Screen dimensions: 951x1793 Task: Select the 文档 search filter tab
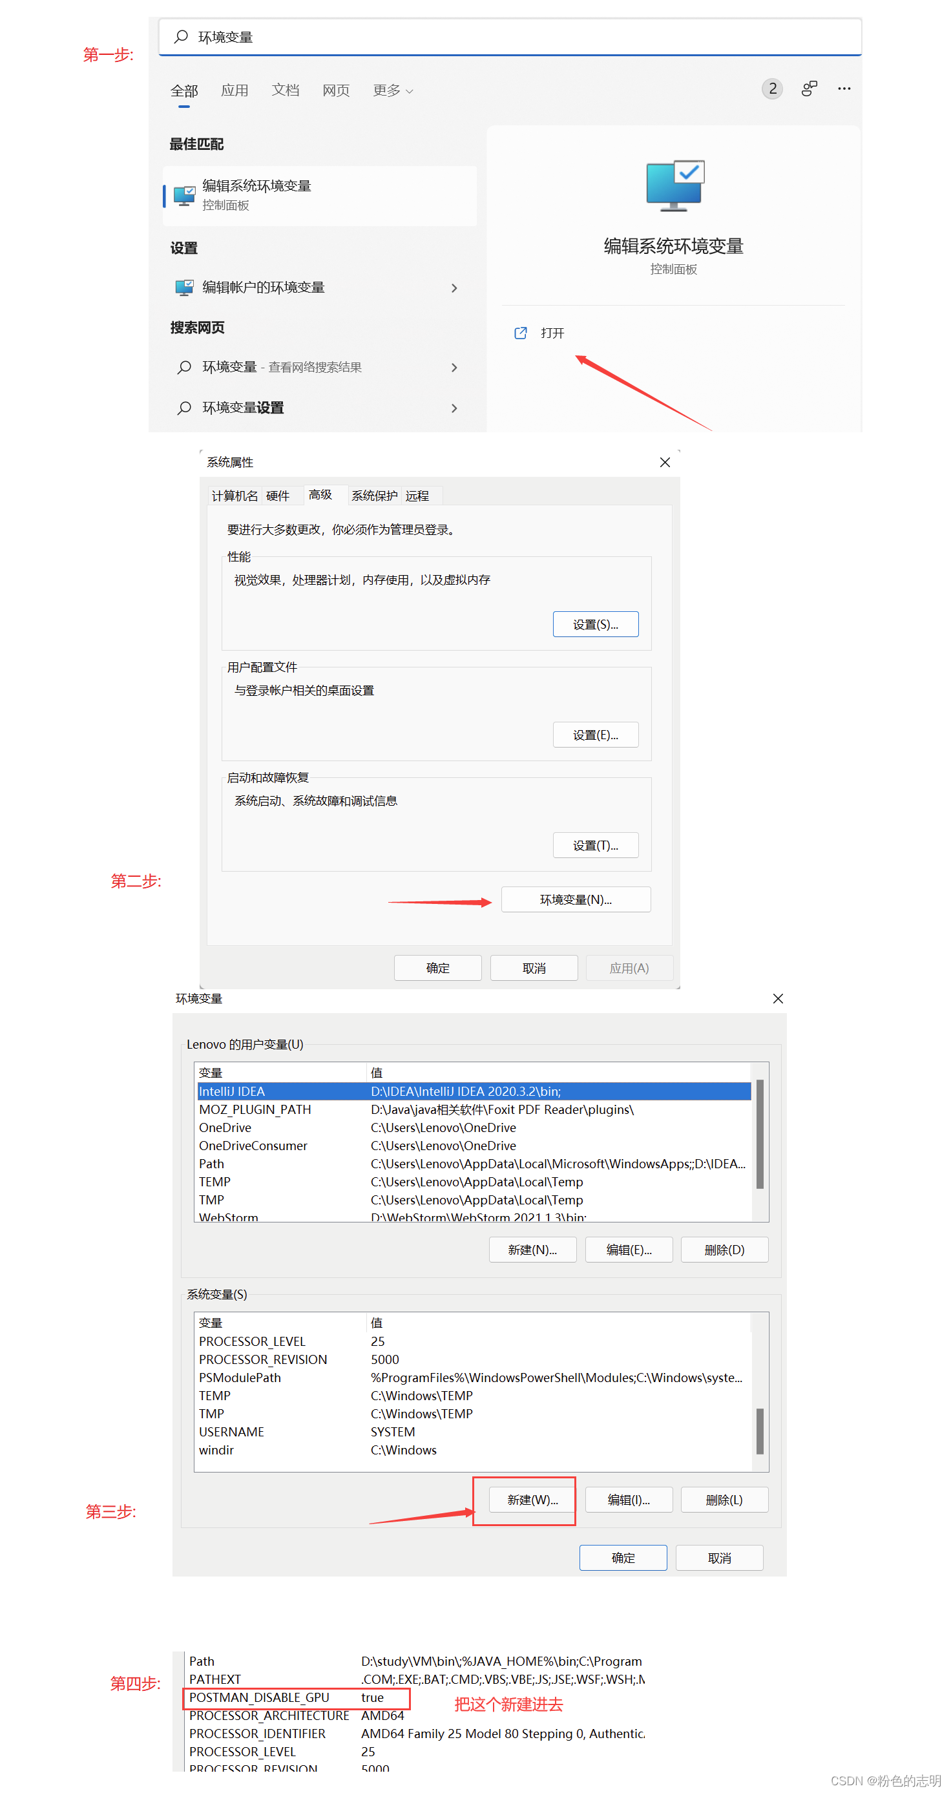coord(285,90)
